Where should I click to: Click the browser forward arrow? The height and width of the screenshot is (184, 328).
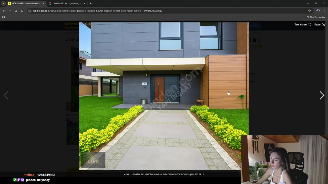(10, 11)
